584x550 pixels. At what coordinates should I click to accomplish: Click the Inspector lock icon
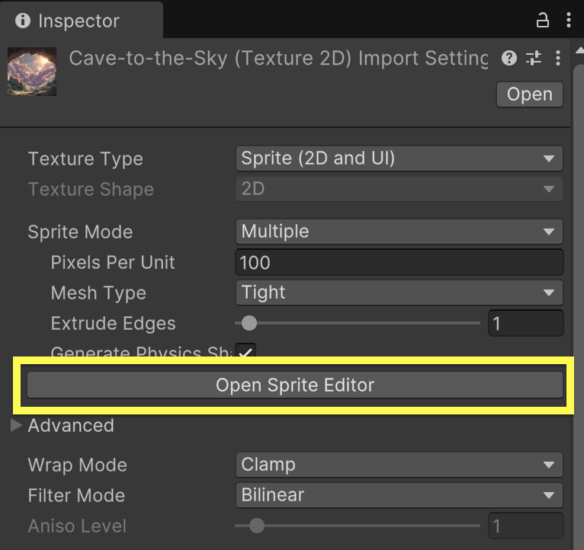542,20
